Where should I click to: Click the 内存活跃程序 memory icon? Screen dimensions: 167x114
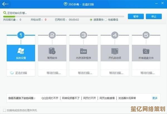click(83, 51)
